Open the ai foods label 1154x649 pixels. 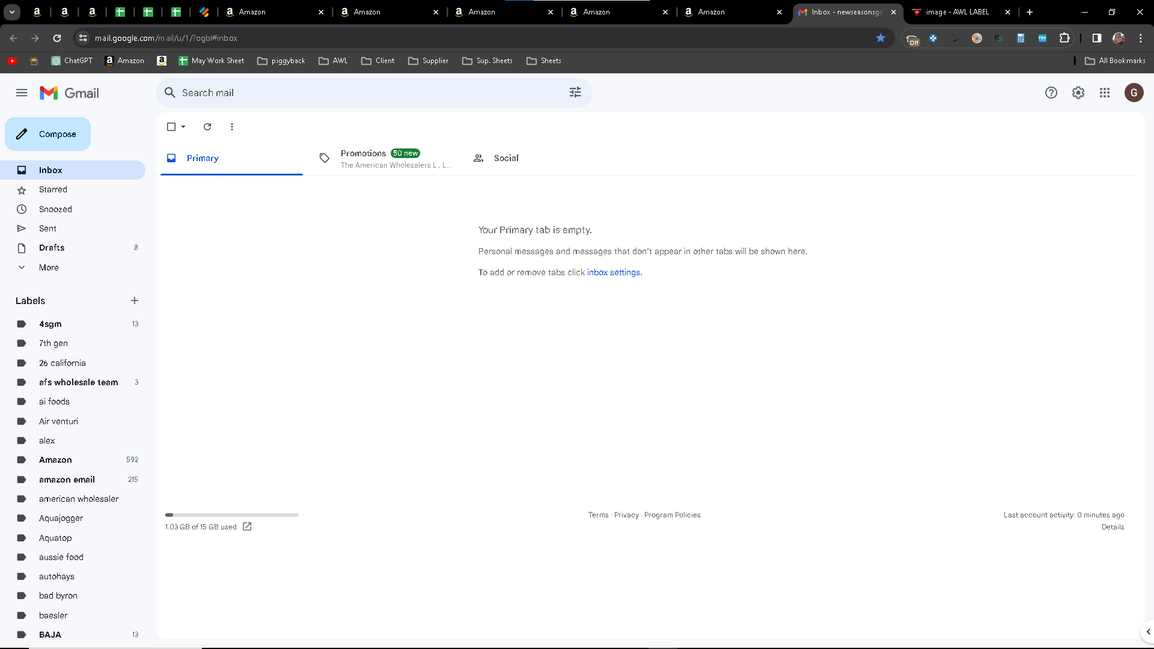coord(73,401)
